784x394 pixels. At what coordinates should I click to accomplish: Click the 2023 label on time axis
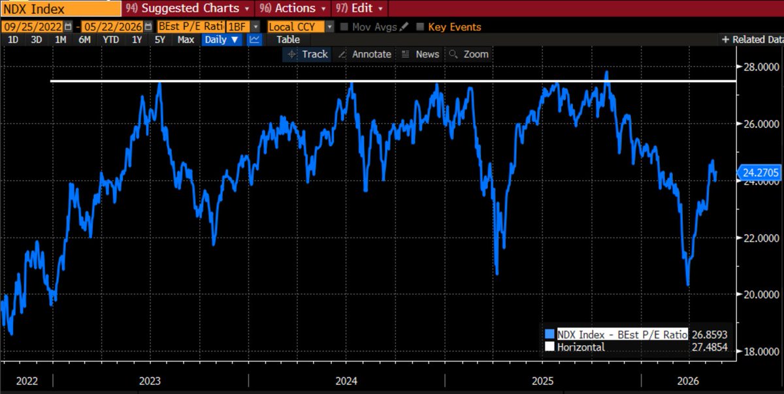(150, 381)
